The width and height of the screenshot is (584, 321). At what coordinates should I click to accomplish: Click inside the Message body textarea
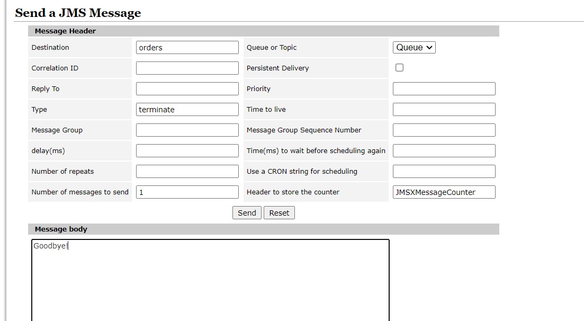(x=210, y=275)
